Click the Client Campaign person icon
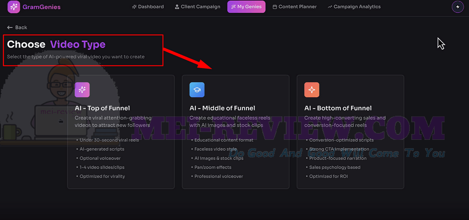This screenshot has width=469, height=220. tap(177, 7)
